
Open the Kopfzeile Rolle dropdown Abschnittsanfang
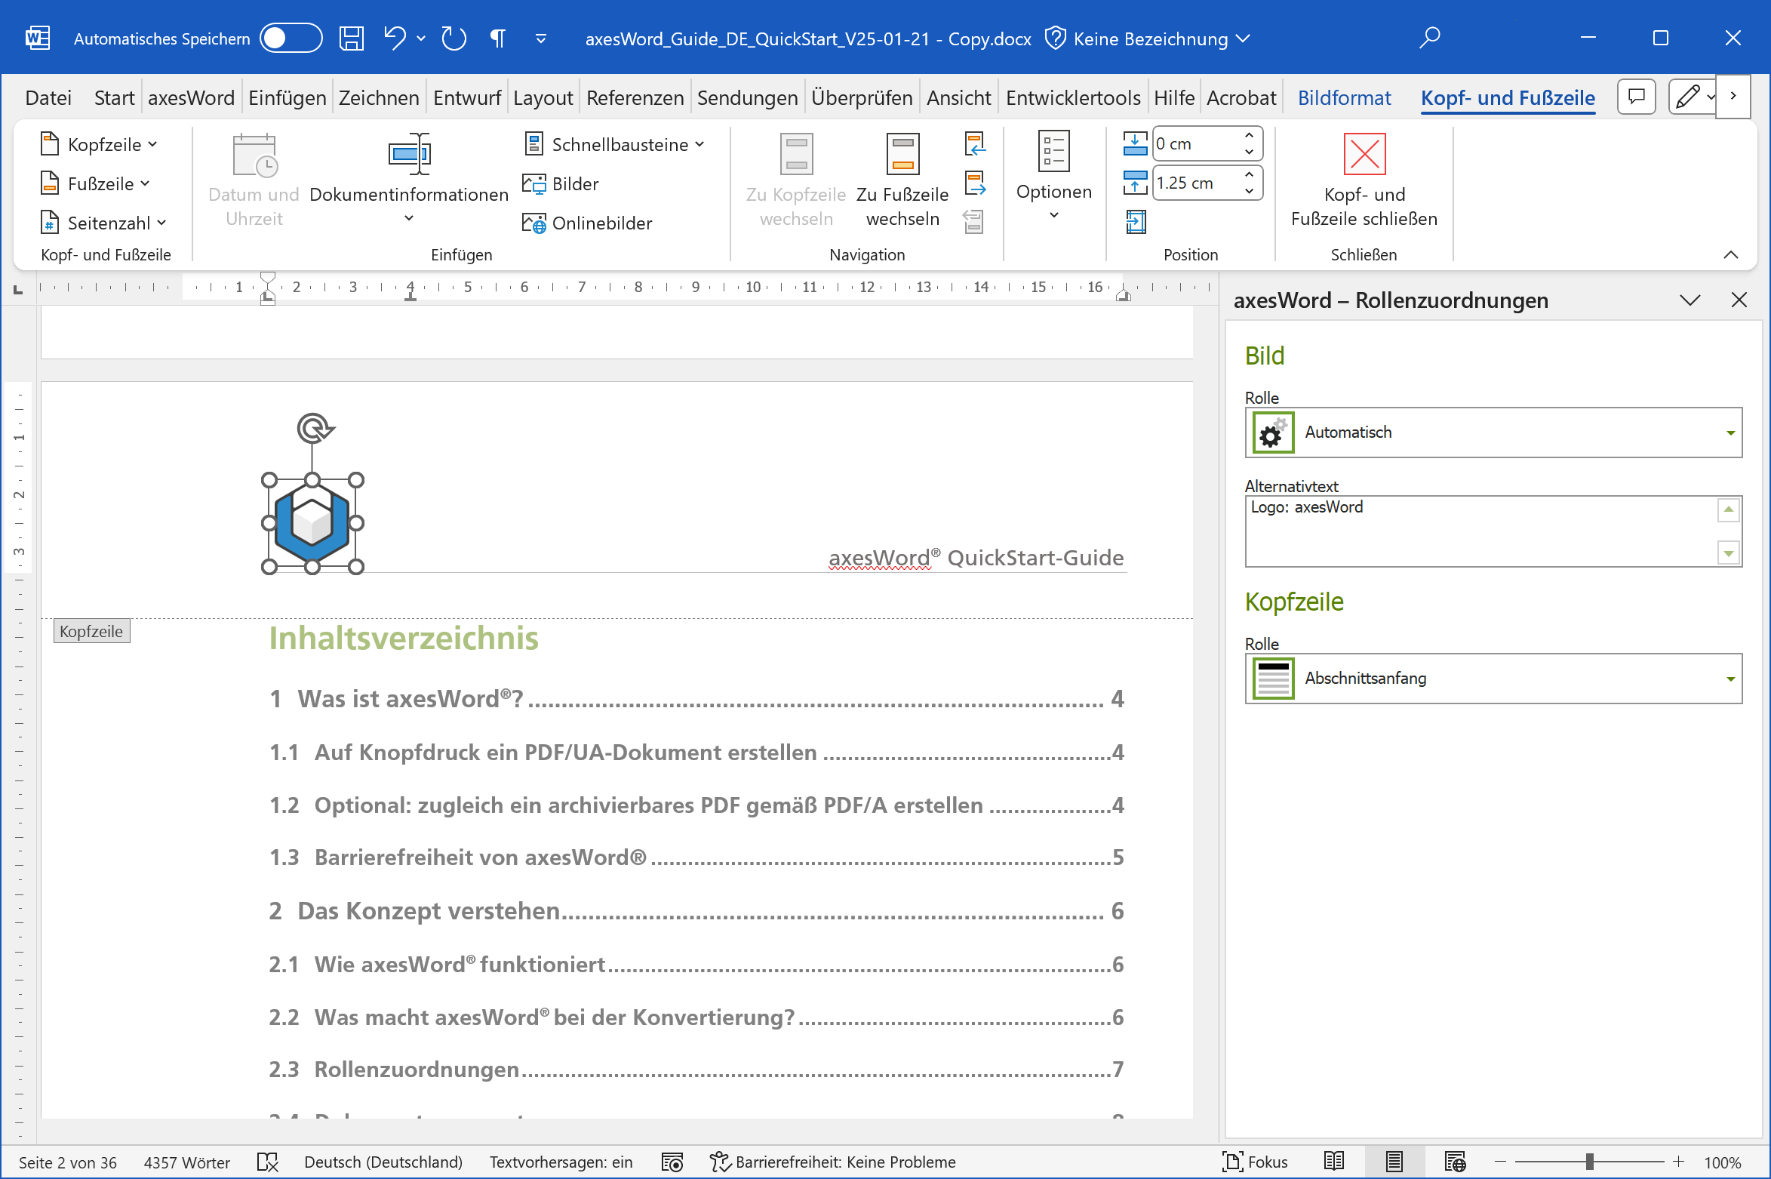(1493, 679)
